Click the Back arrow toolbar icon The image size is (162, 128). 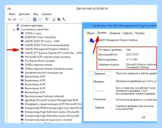point(10,19)
